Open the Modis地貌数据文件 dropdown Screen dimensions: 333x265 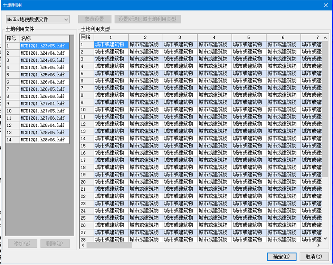coord(37,19)
